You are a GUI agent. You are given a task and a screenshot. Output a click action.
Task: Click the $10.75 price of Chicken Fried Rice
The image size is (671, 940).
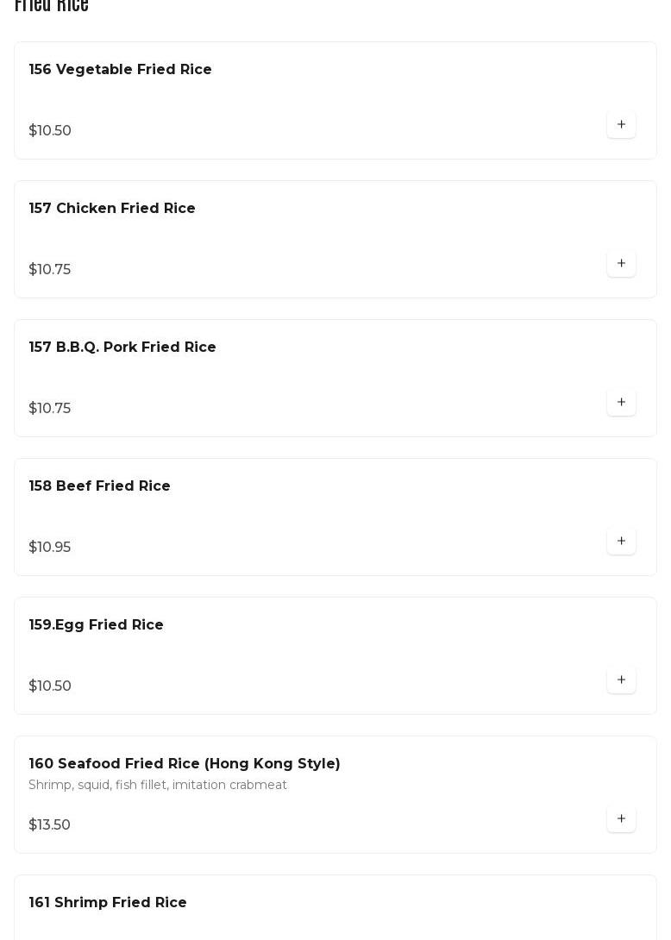point(50,270)
